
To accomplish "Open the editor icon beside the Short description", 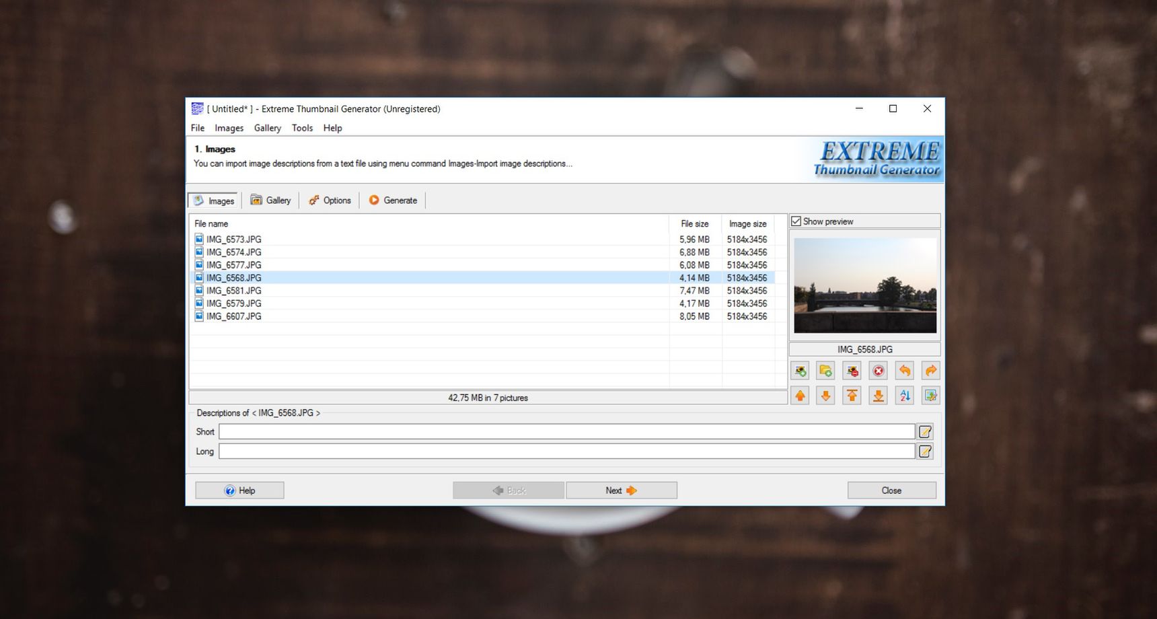I will coord(926,432).
